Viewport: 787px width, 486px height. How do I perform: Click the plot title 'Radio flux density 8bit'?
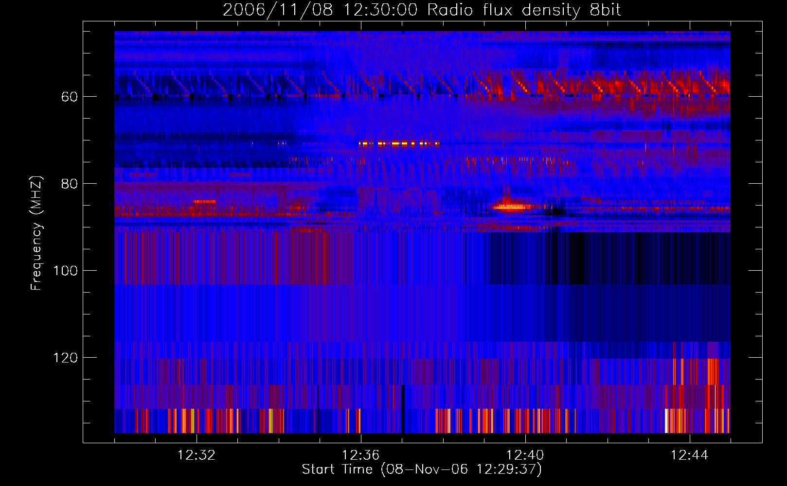524,10
